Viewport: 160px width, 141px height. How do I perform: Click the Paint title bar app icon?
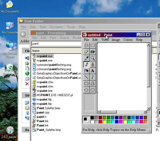pos(85,35)
